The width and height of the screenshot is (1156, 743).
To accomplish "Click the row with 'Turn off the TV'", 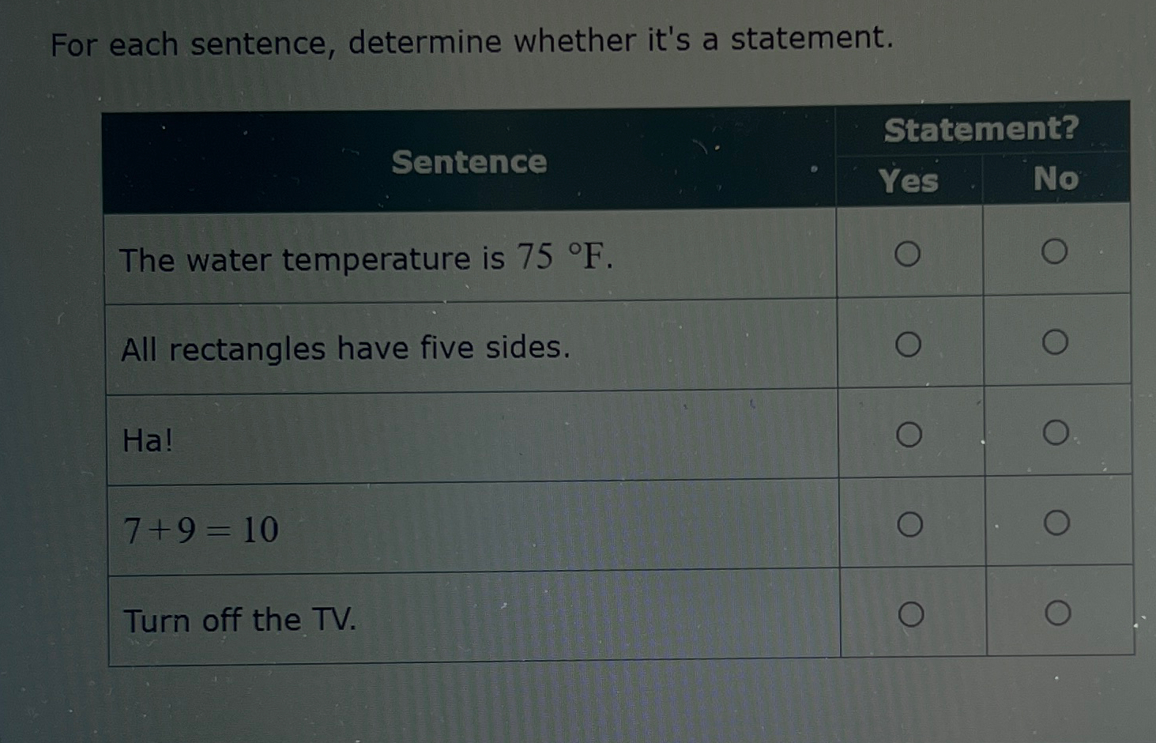I will pyautogui.click(x=239, y=621).
